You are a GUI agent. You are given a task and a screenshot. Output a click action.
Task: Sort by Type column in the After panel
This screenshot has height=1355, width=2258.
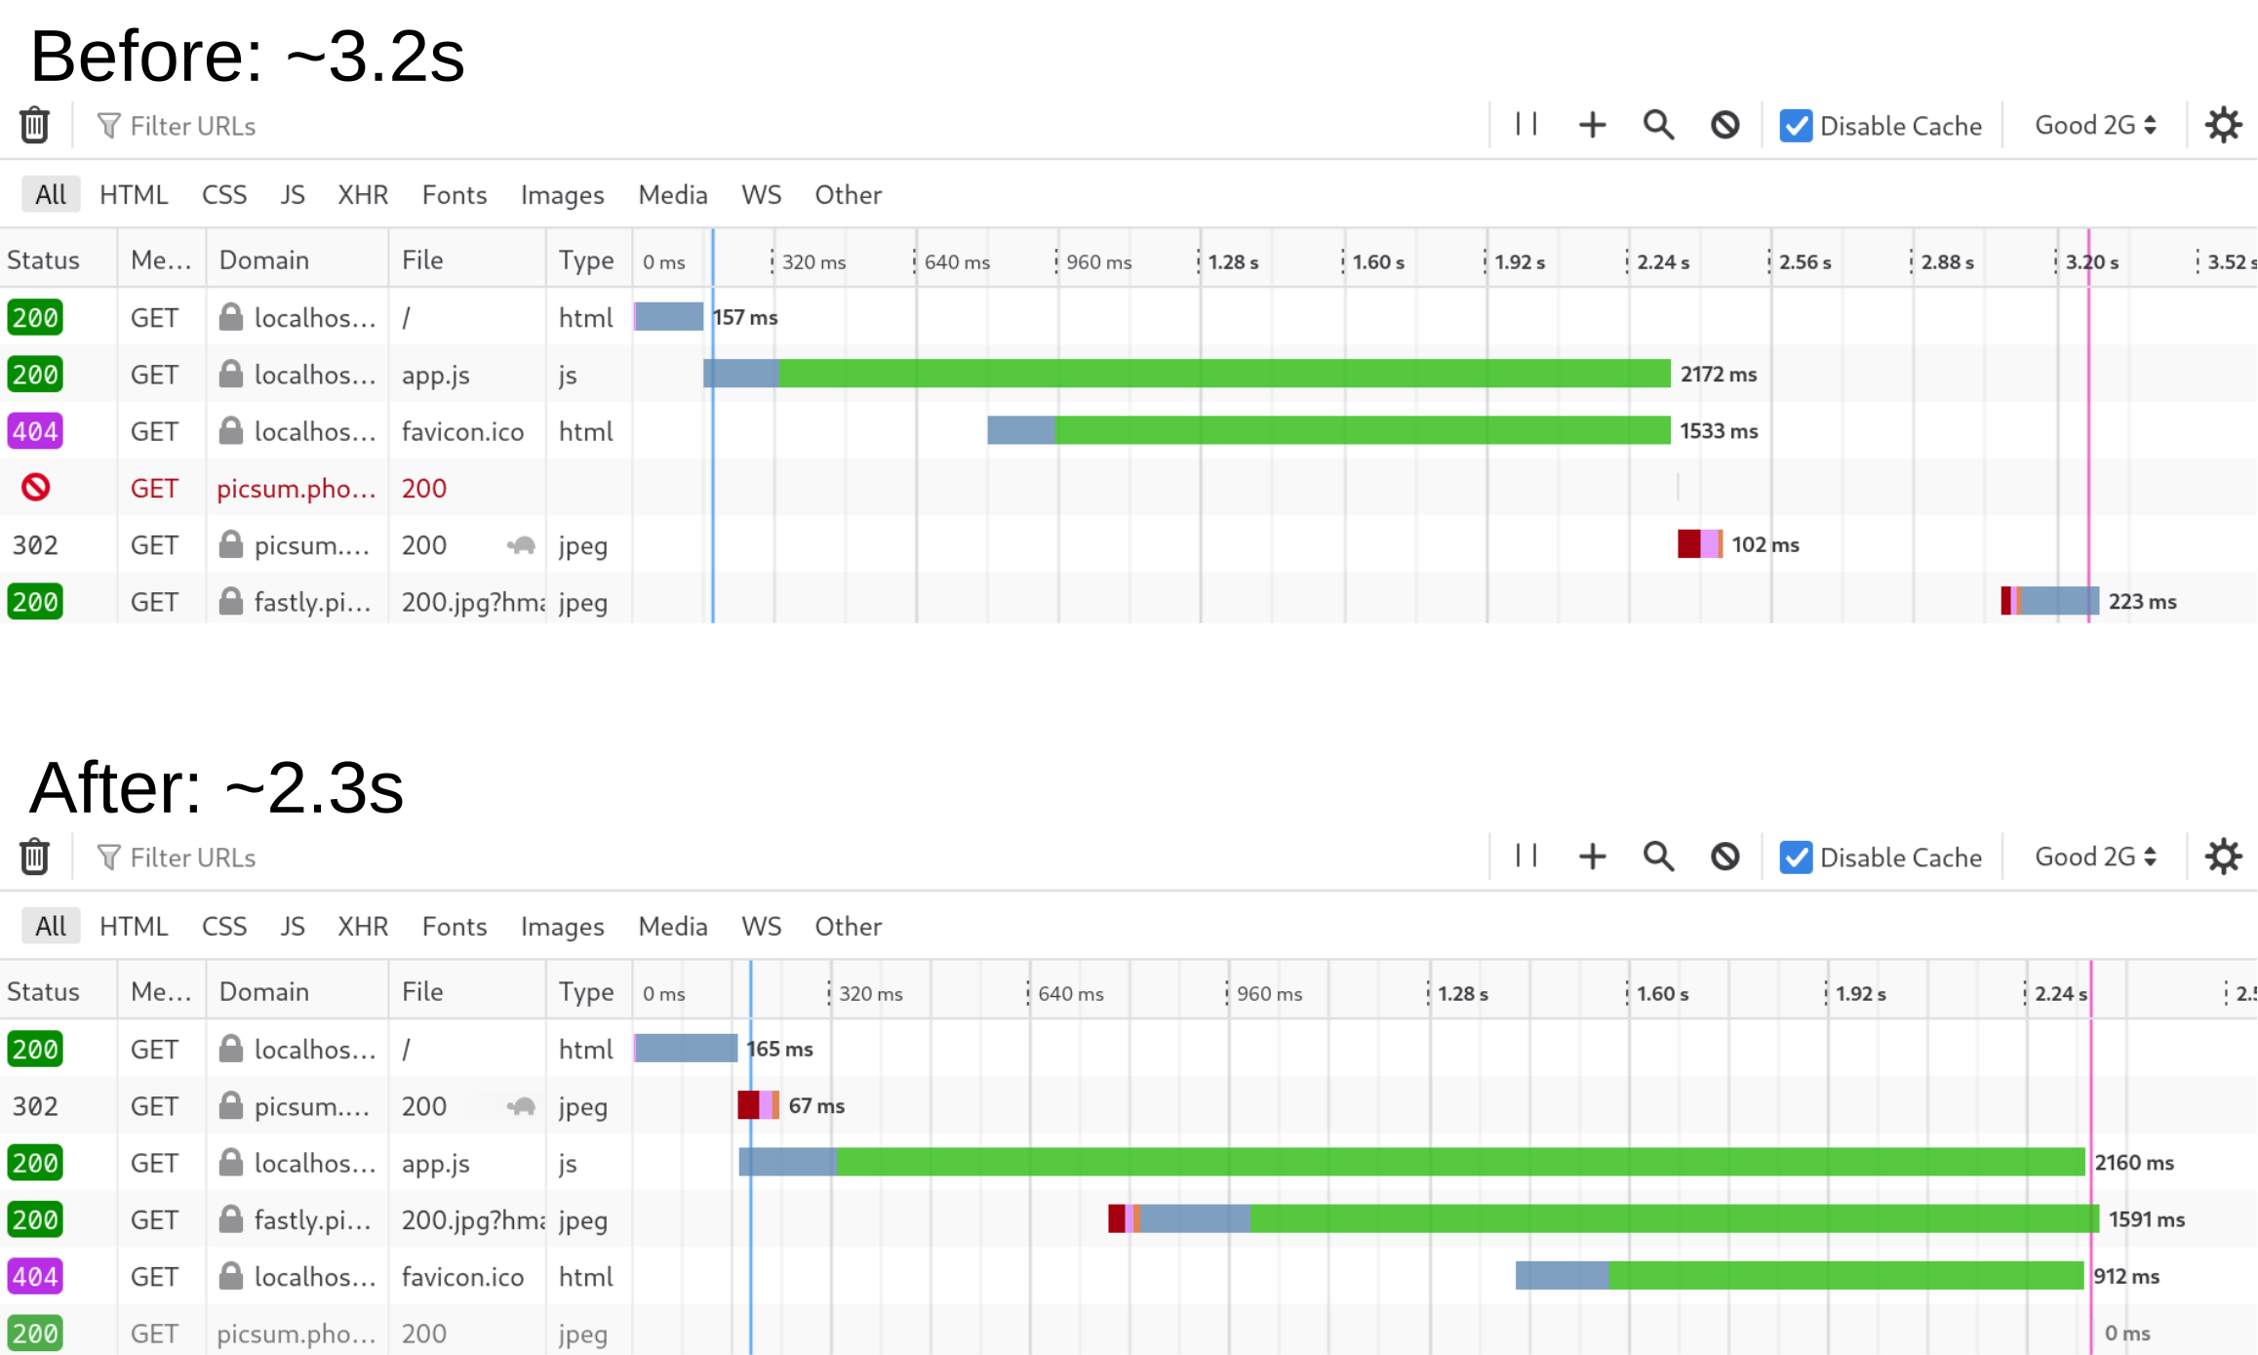click(589, 991)
